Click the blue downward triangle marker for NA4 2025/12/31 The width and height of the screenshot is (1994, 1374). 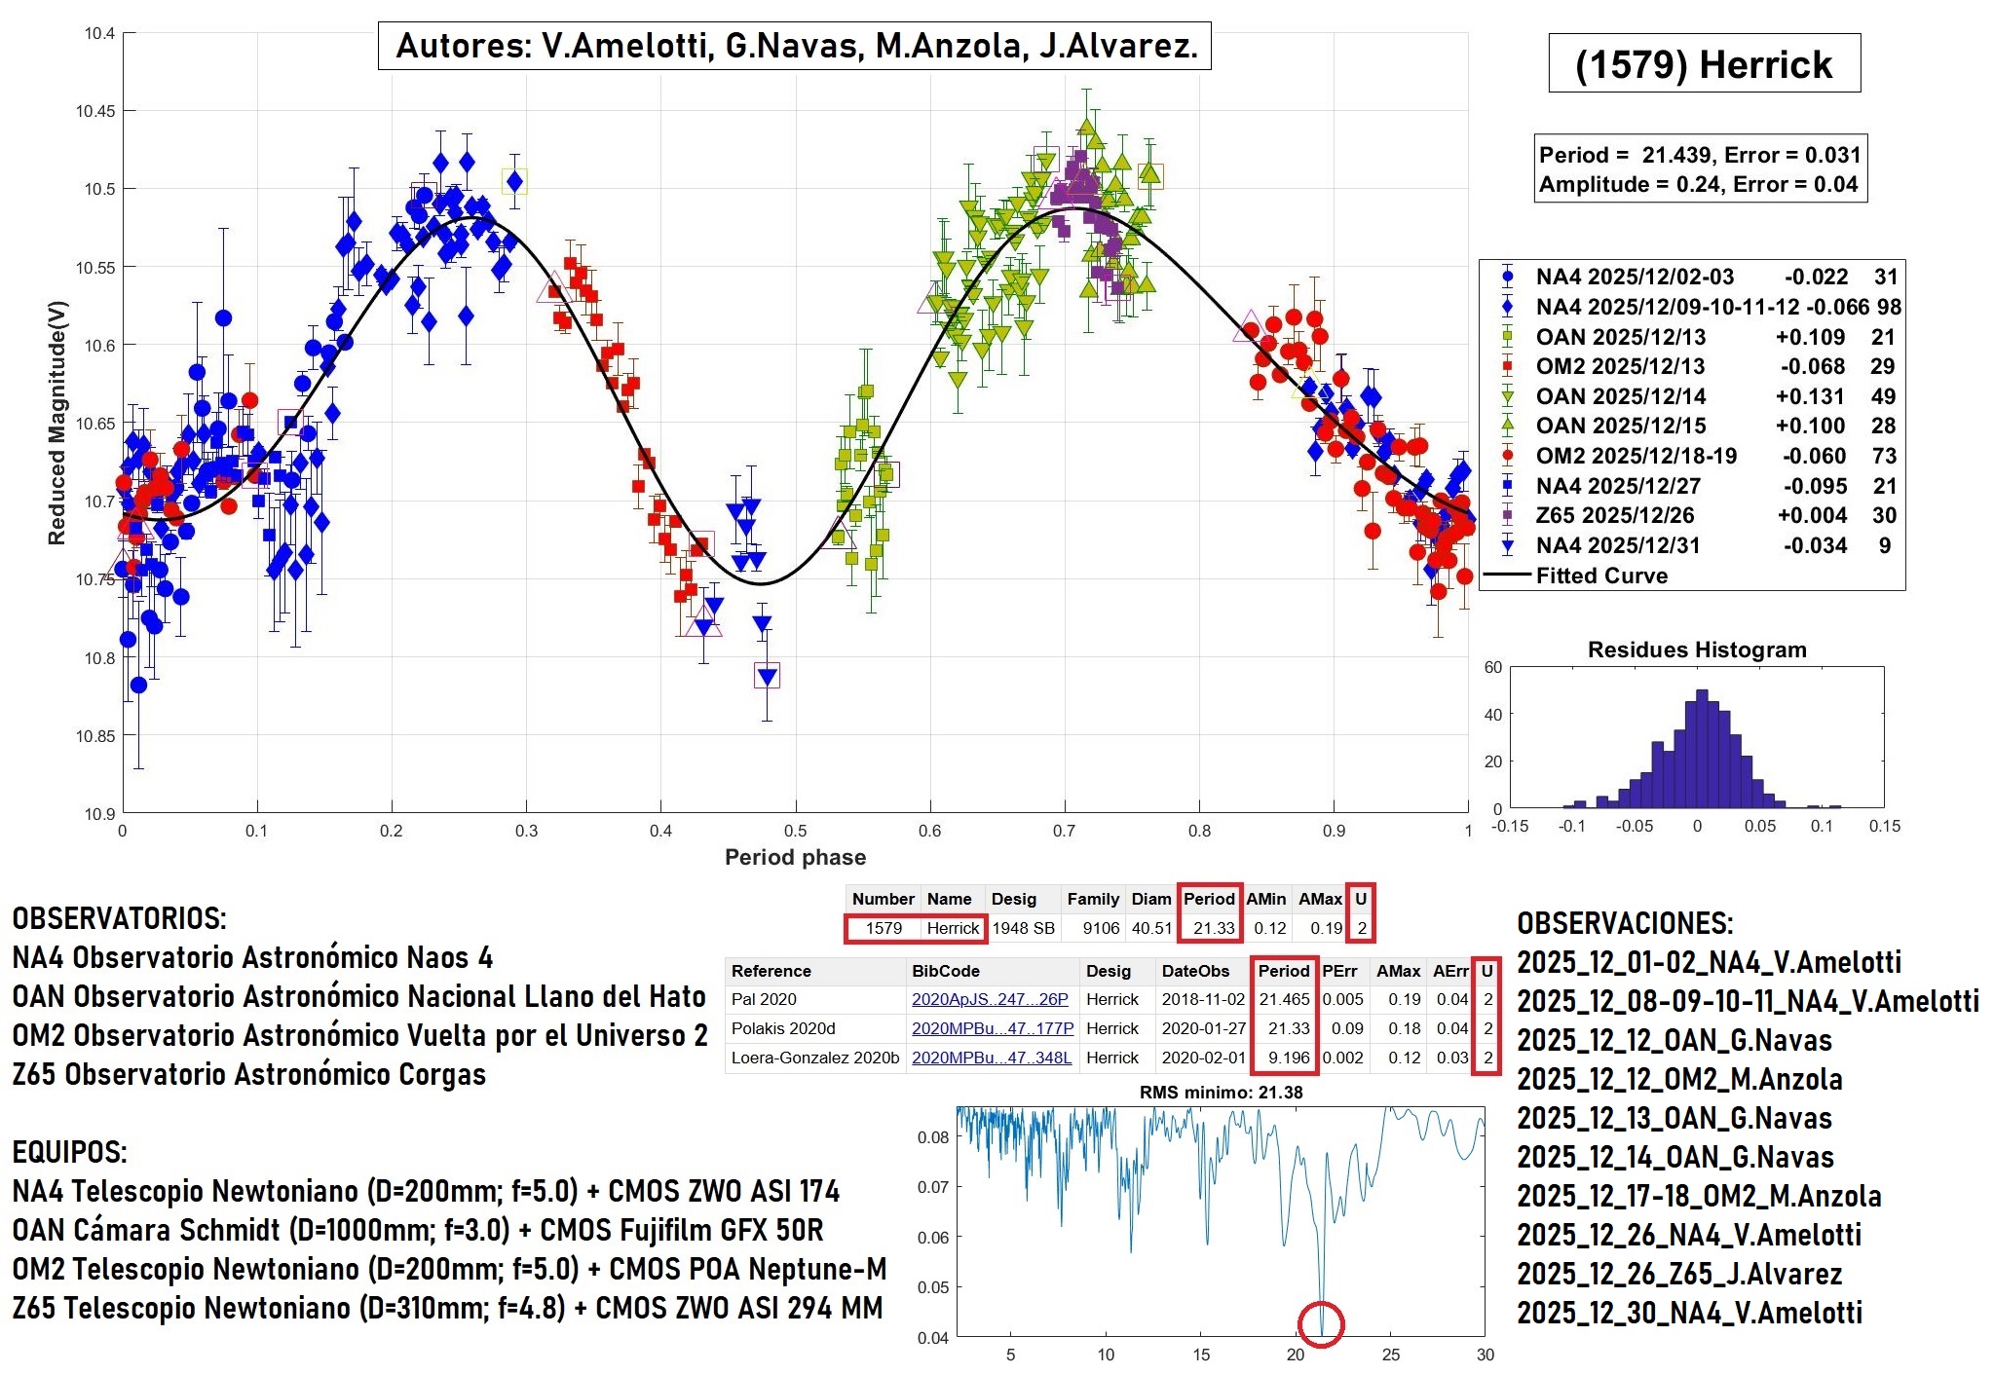point(1507,545)
